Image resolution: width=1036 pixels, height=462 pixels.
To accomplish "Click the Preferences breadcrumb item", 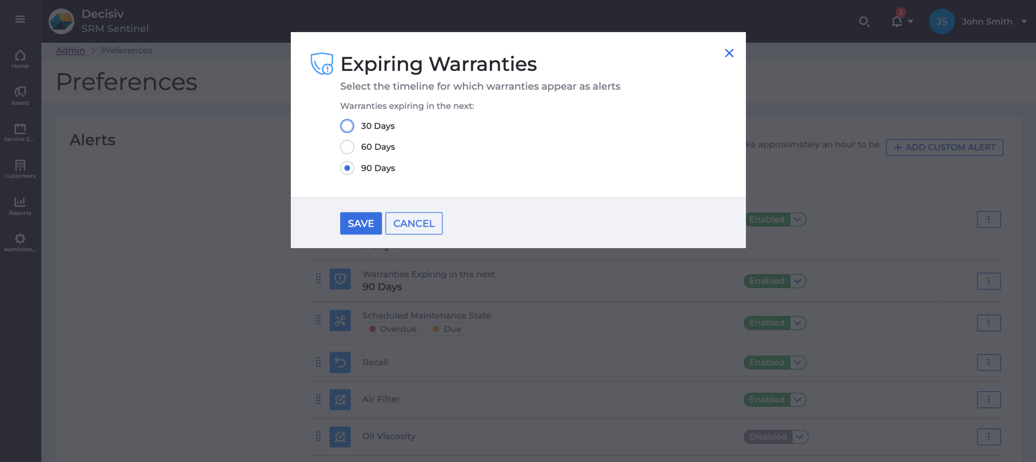I will coord(126,50).
